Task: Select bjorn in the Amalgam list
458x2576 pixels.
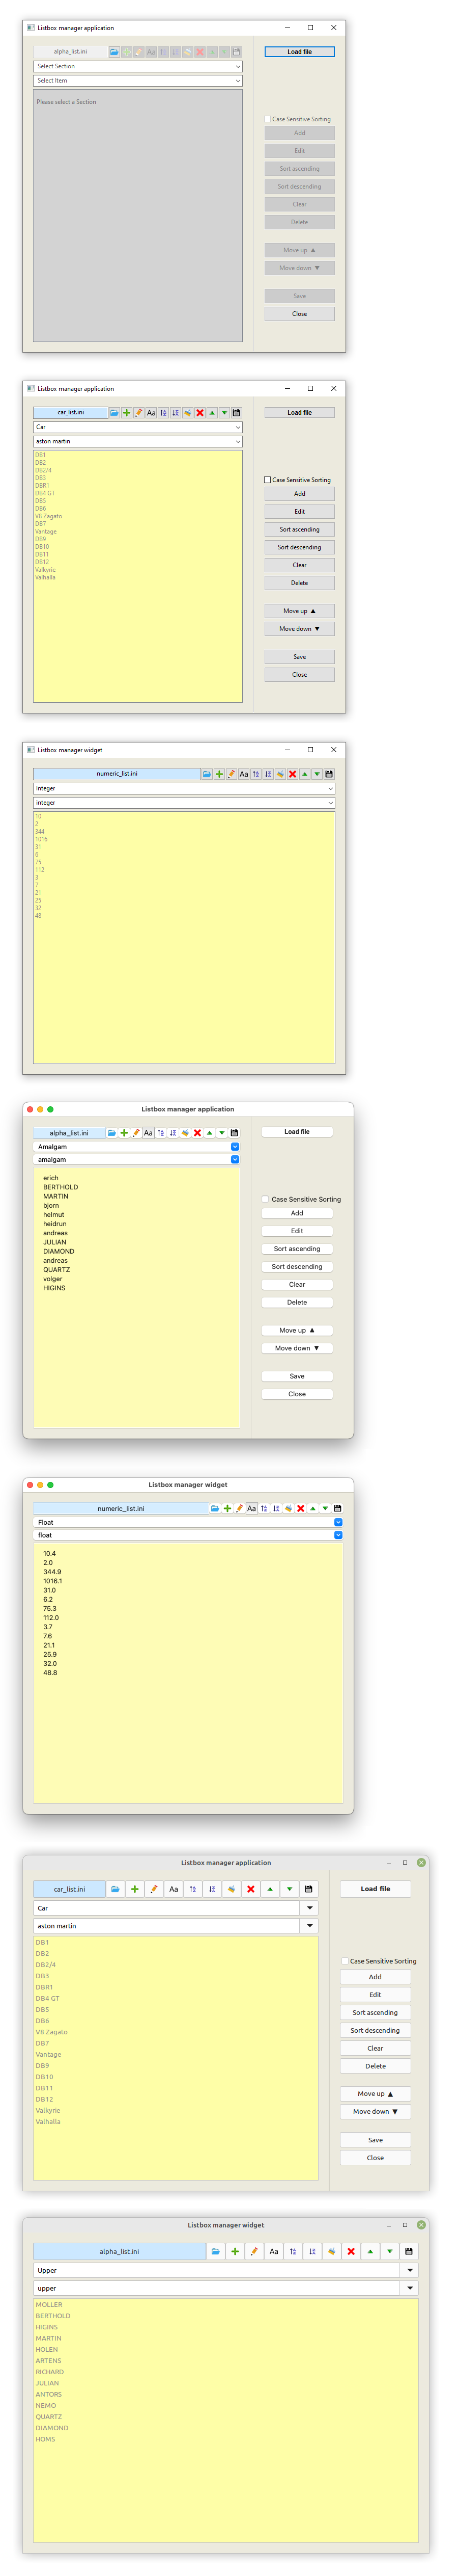Action: (51, 1206)
